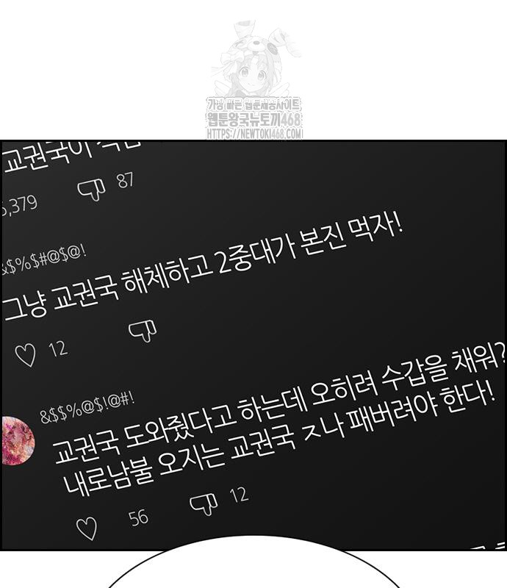This screenshot has width=507, height=588.
Task: Click the thumbs-down icon beside 87
Action: coord(92,189)
